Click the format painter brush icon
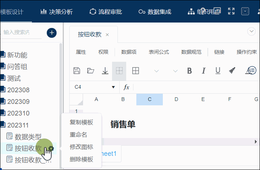 (232, 70)
